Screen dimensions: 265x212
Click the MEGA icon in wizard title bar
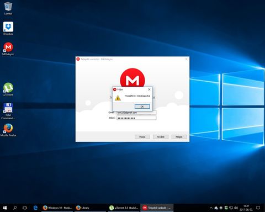pos(78,59)
